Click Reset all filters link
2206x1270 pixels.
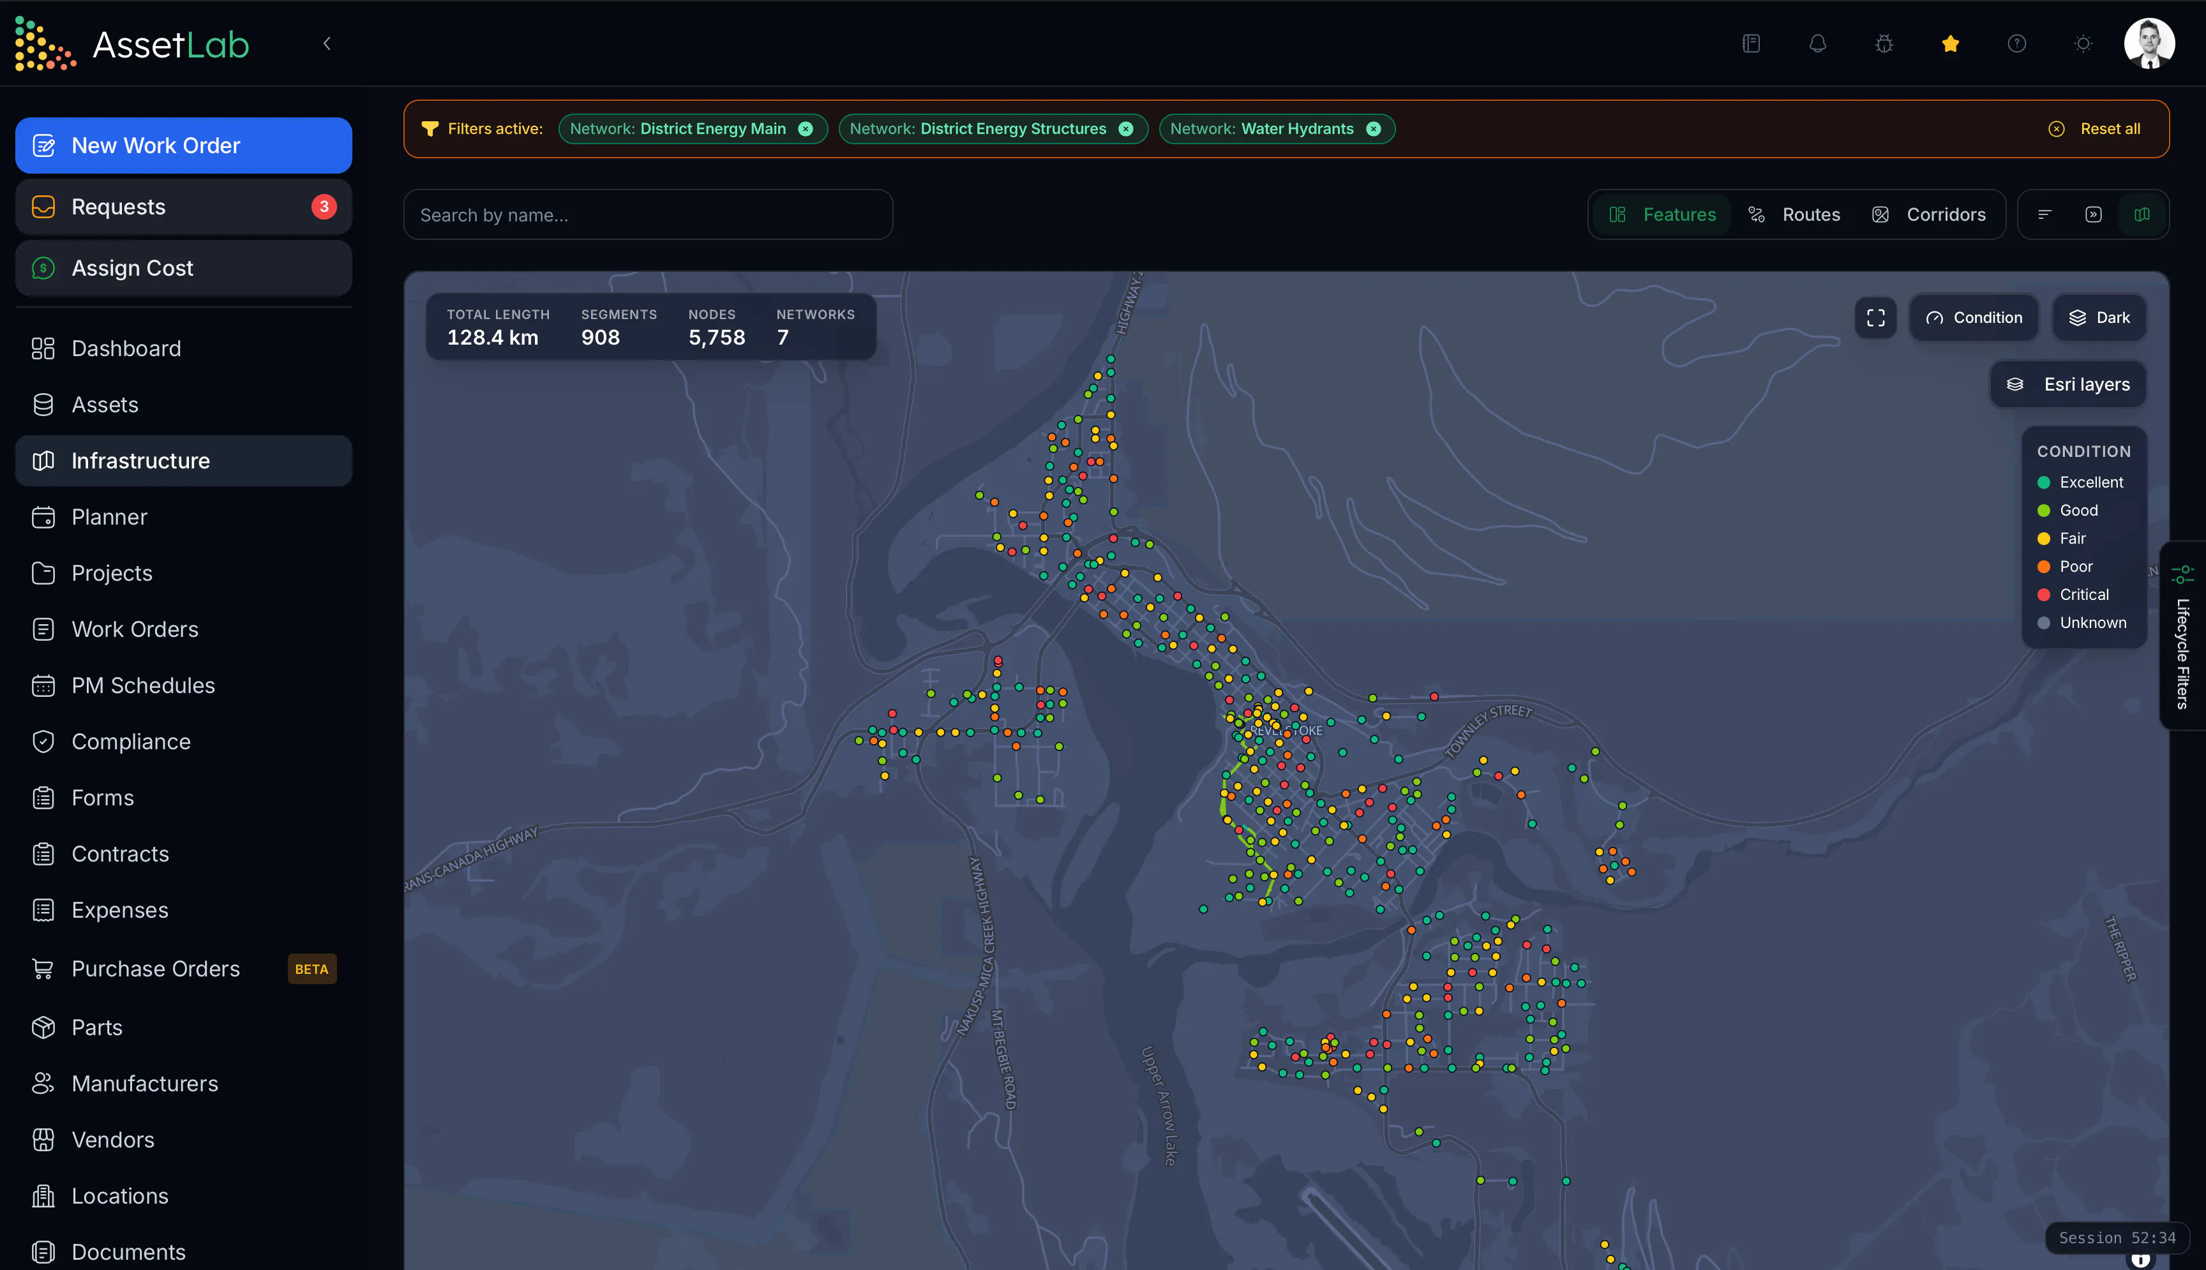tap(2094, 129)
